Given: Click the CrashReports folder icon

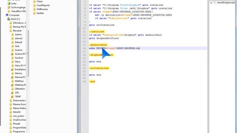Looking at the screenshot, I should pos(34,5).
